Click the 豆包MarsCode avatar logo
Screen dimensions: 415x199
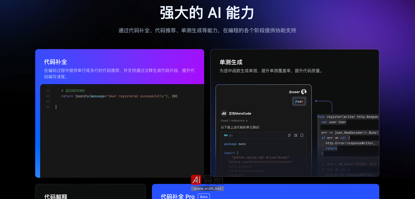[x=224, y=113]
